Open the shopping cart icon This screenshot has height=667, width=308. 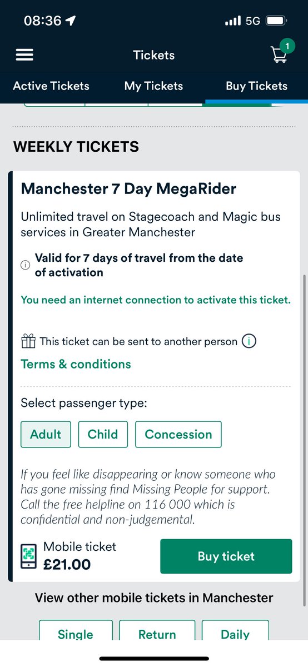280,55
